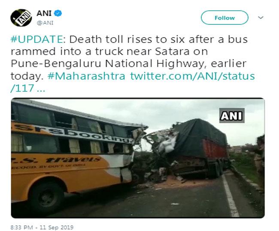Click the ANI display name
Viewport: 279px width, 231px height.
point(44,13)
